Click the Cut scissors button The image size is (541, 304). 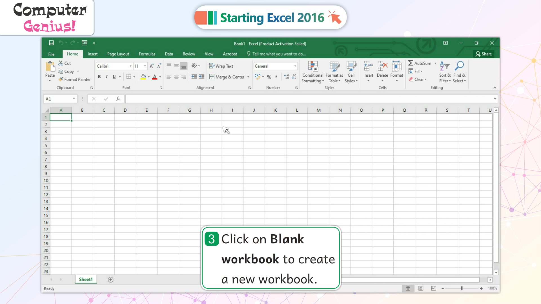pos(65,63)
